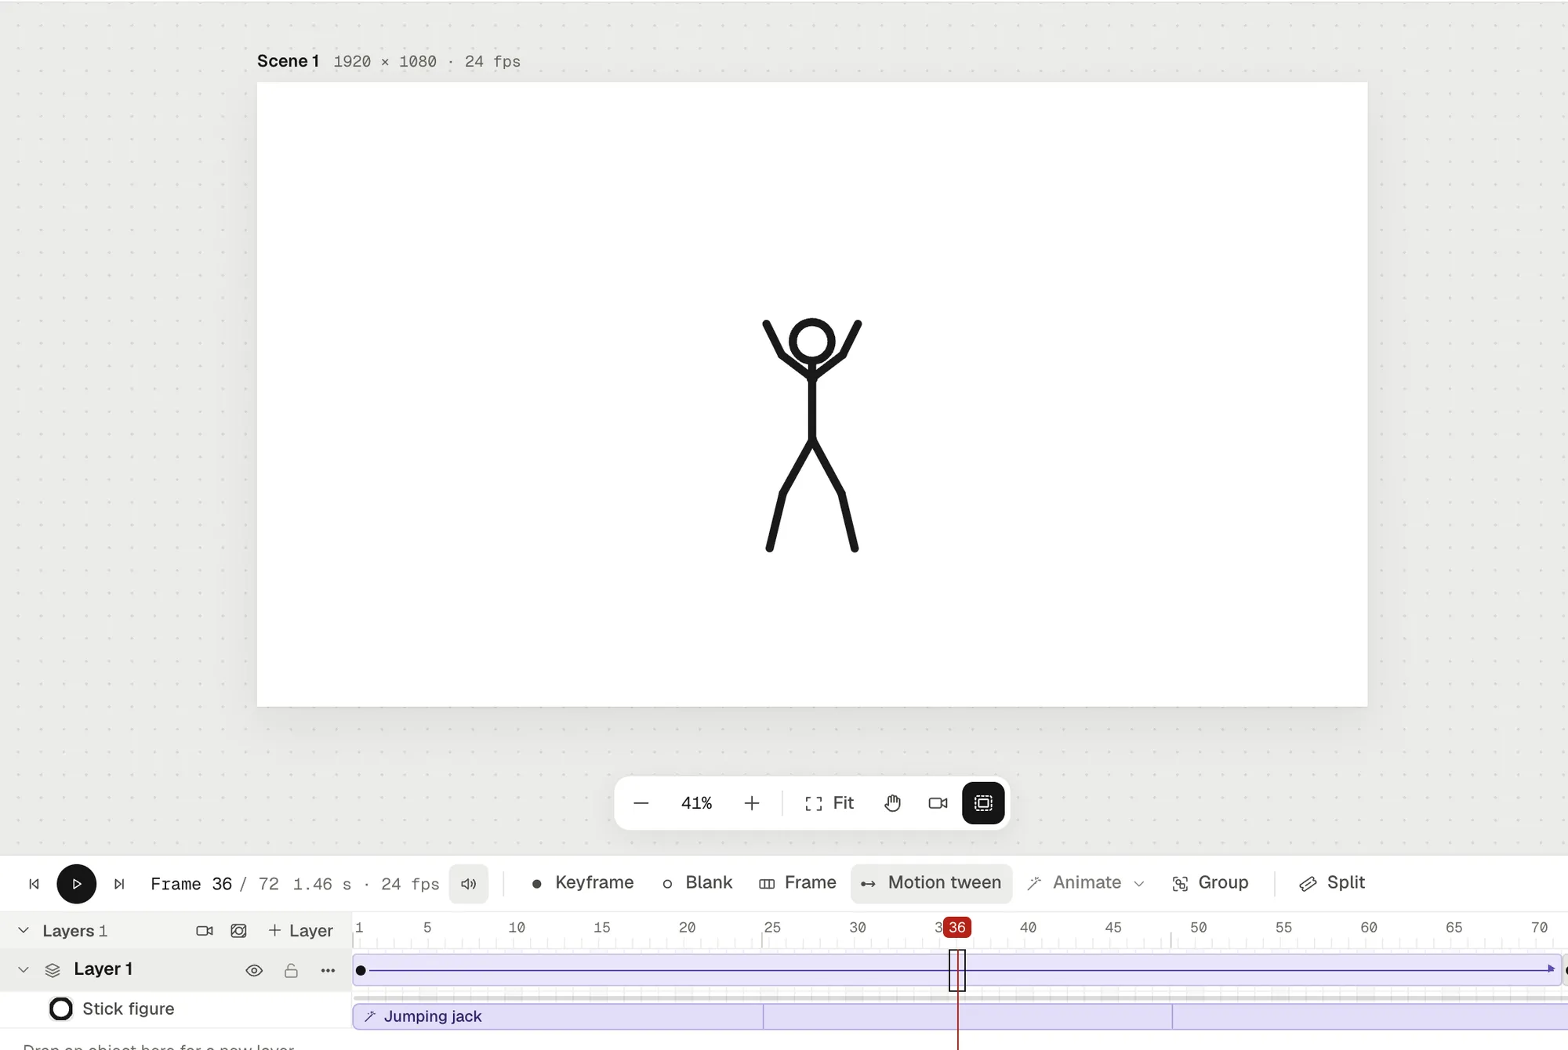Click the 1920 × 1080 scene size text
This screenshot has height=1050, width=1568.
tap(385, 62)
